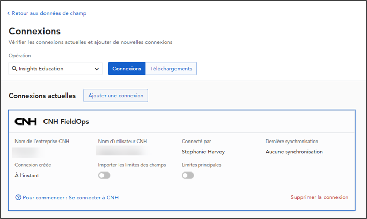Click 'Stephanie Harvey' under Connecté par
This screenshot has width=367, height=219.
203,152
